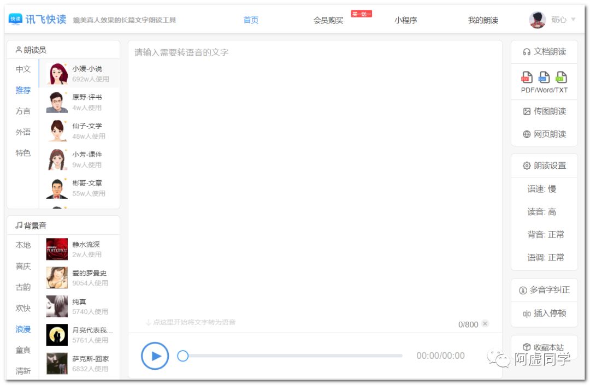Switch reader category to 方言
The image size is (590, 385).
coord(23,111)
